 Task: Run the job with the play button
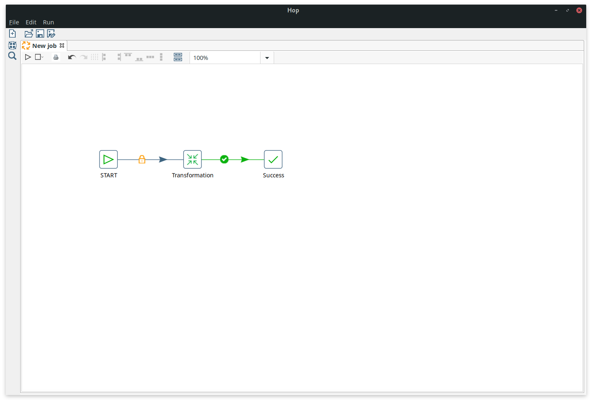[x=28, y=57]
